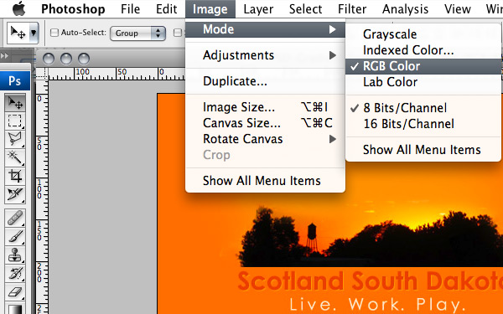Image resolution: width=503 pixels, height=314 pixels.
Task: Select the Eraser tool
Action: point(15,292)
